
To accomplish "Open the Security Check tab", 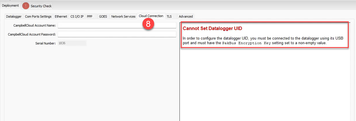I will click(x=41, y=6).
